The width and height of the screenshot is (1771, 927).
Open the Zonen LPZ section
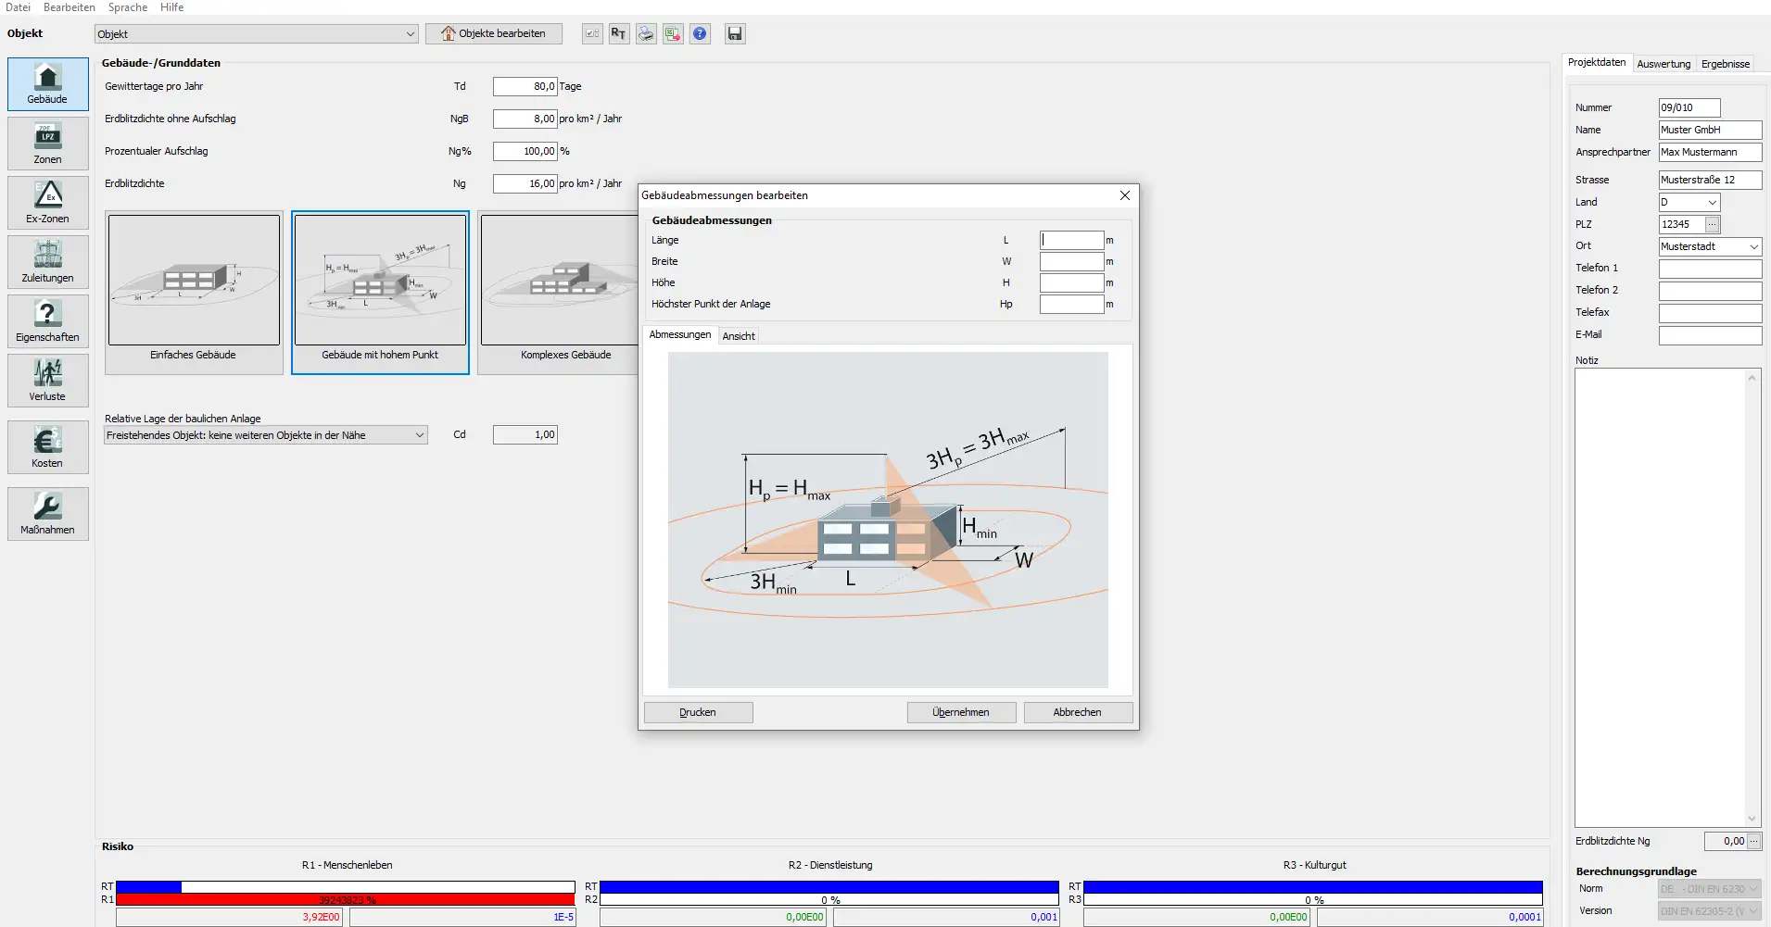click(x=47, y=143)
